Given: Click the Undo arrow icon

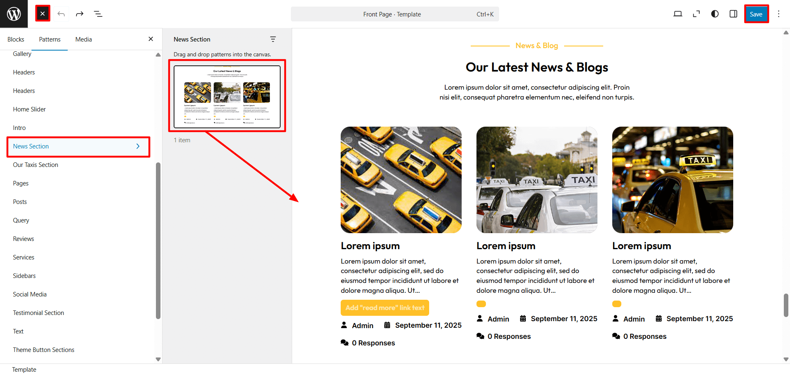Looking at the screenshot, I should 61,14.
